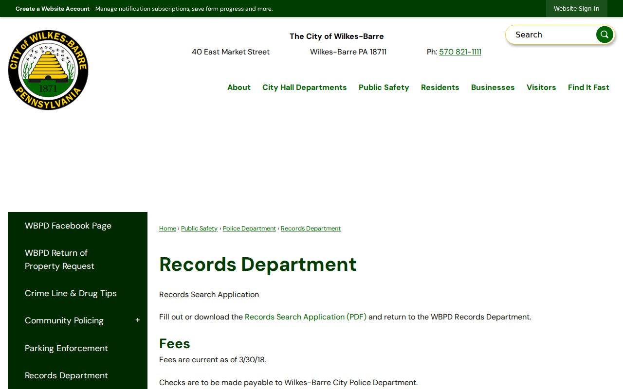The image size is (623, 389).
Task: Open the City Hall Departments menu
Action: coord(305,88)
